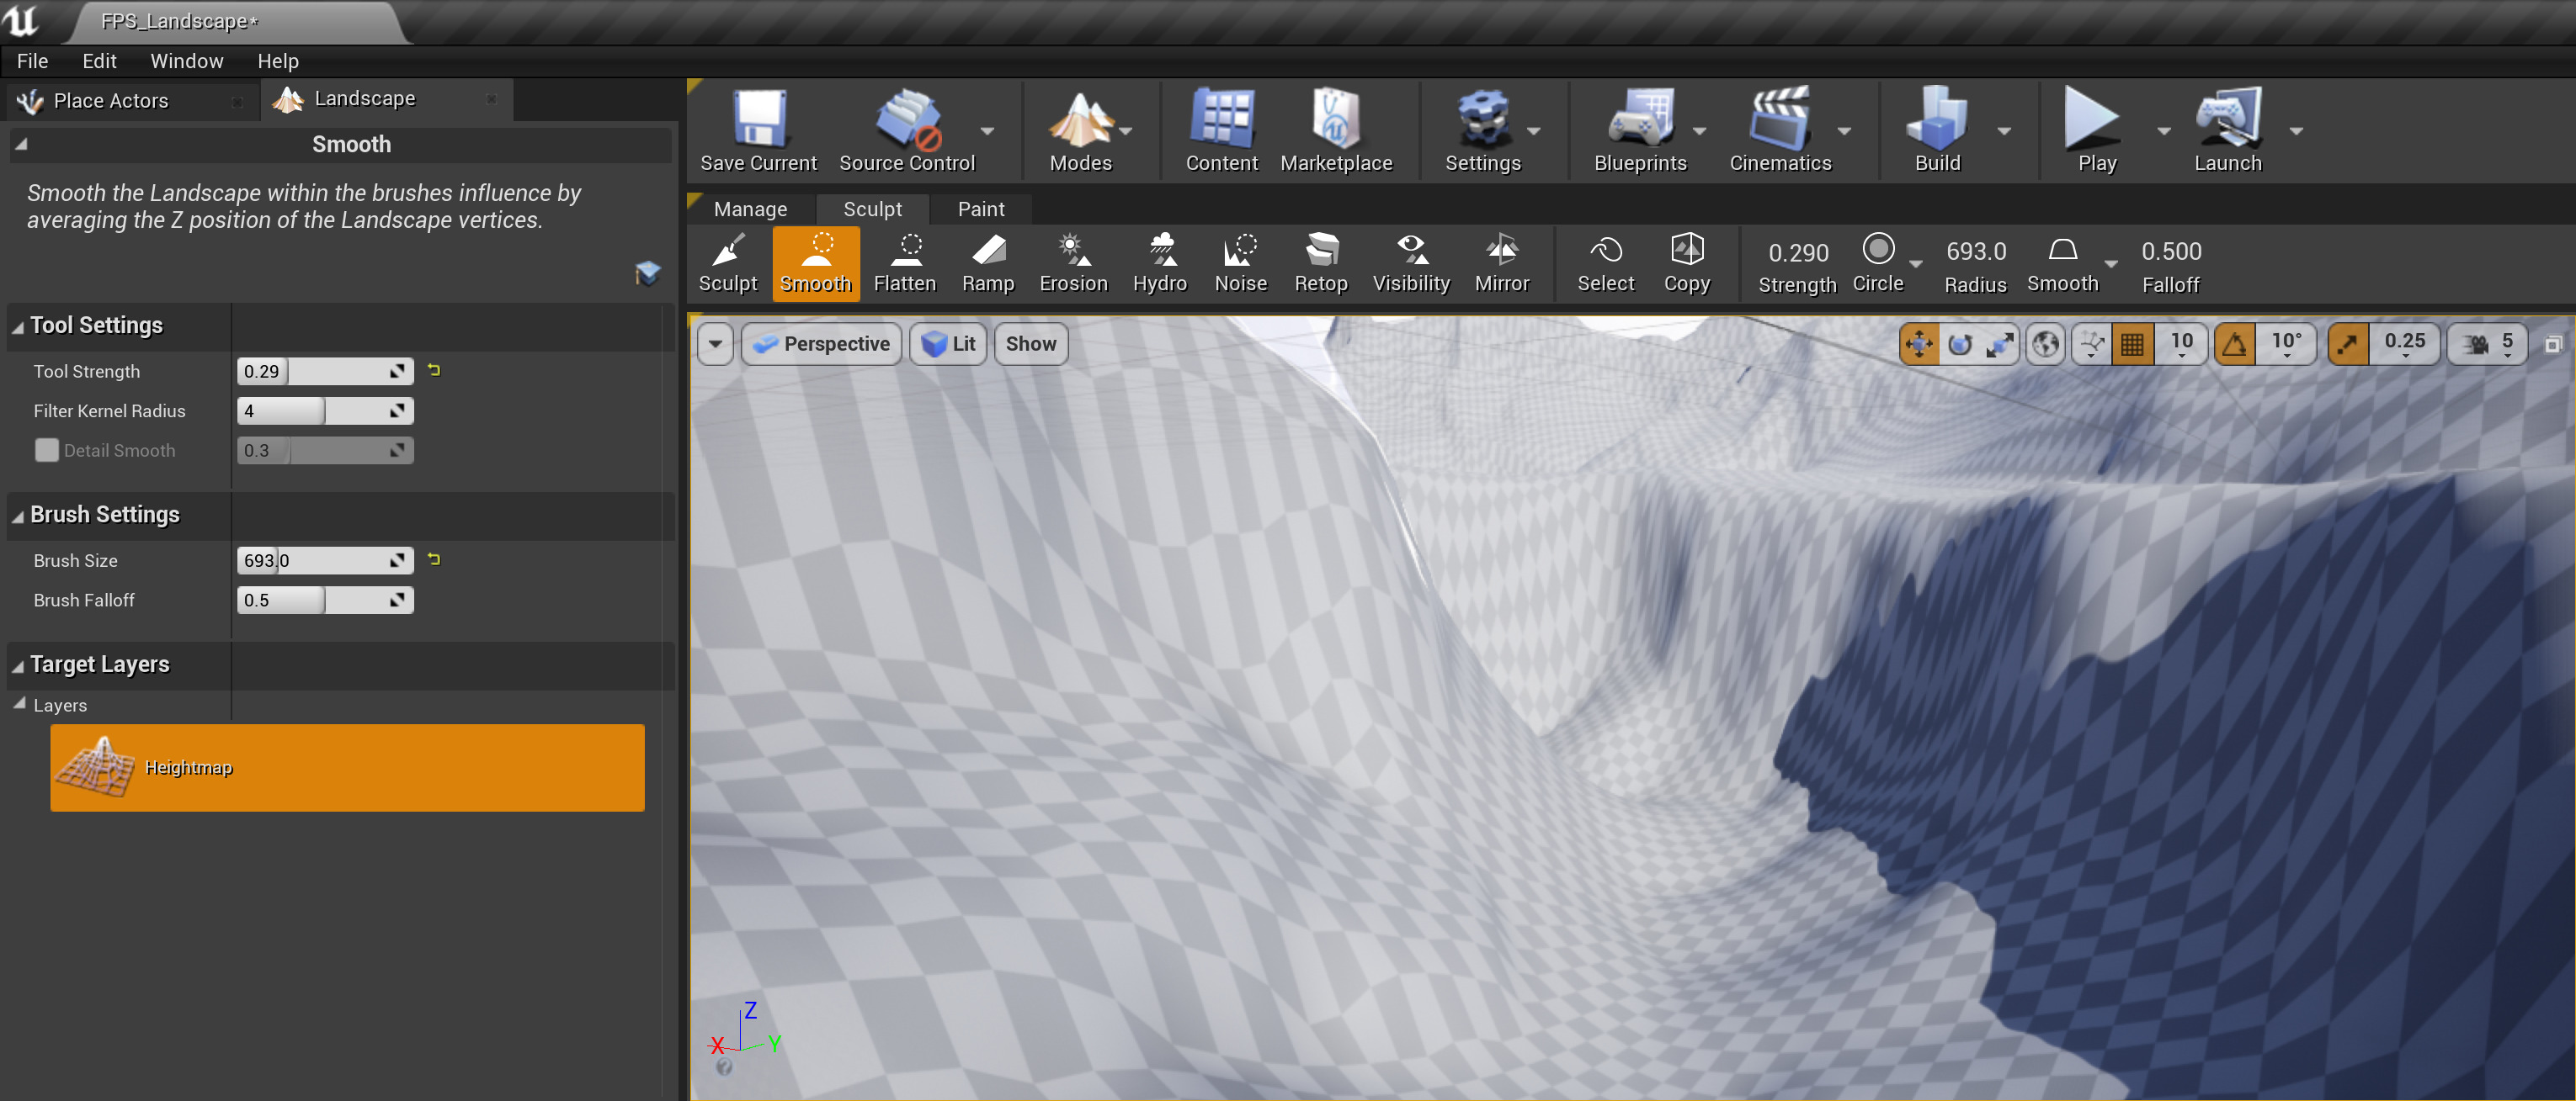Switch to the Paint tab
Screen dimensions: 2576x1101
[980, 209]
